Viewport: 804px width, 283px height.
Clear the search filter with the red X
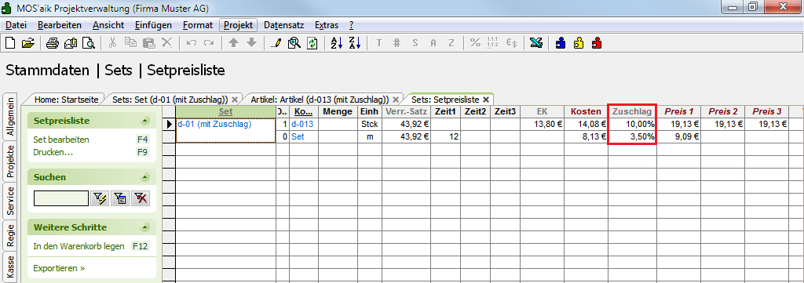point(140,198)
